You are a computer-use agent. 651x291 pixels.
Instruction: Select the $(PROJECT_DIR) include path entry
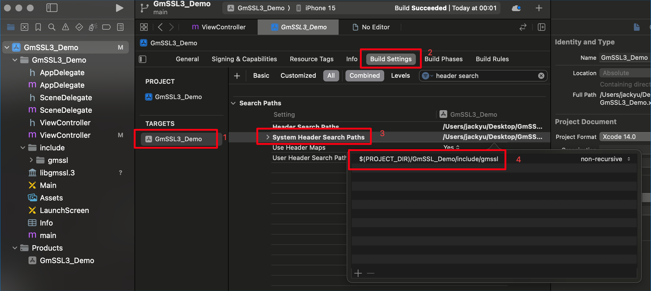pos(428,159)
